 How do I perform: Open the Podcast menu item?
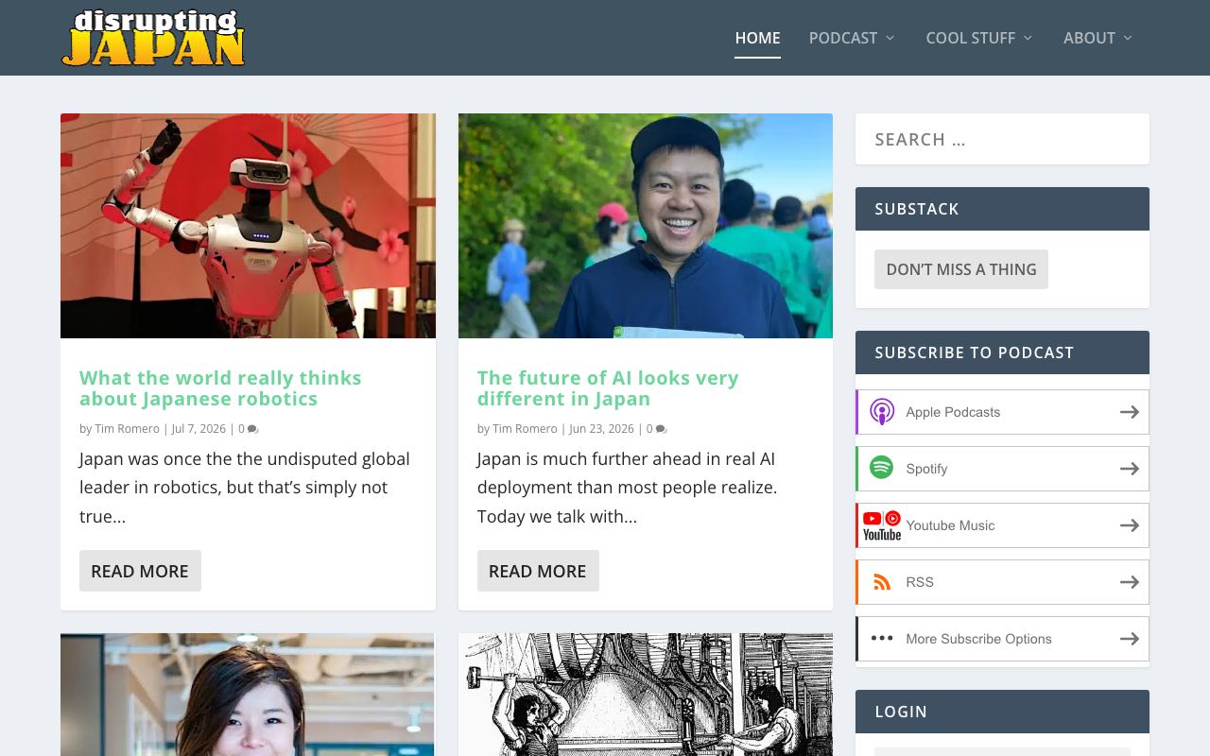point(843,38)
